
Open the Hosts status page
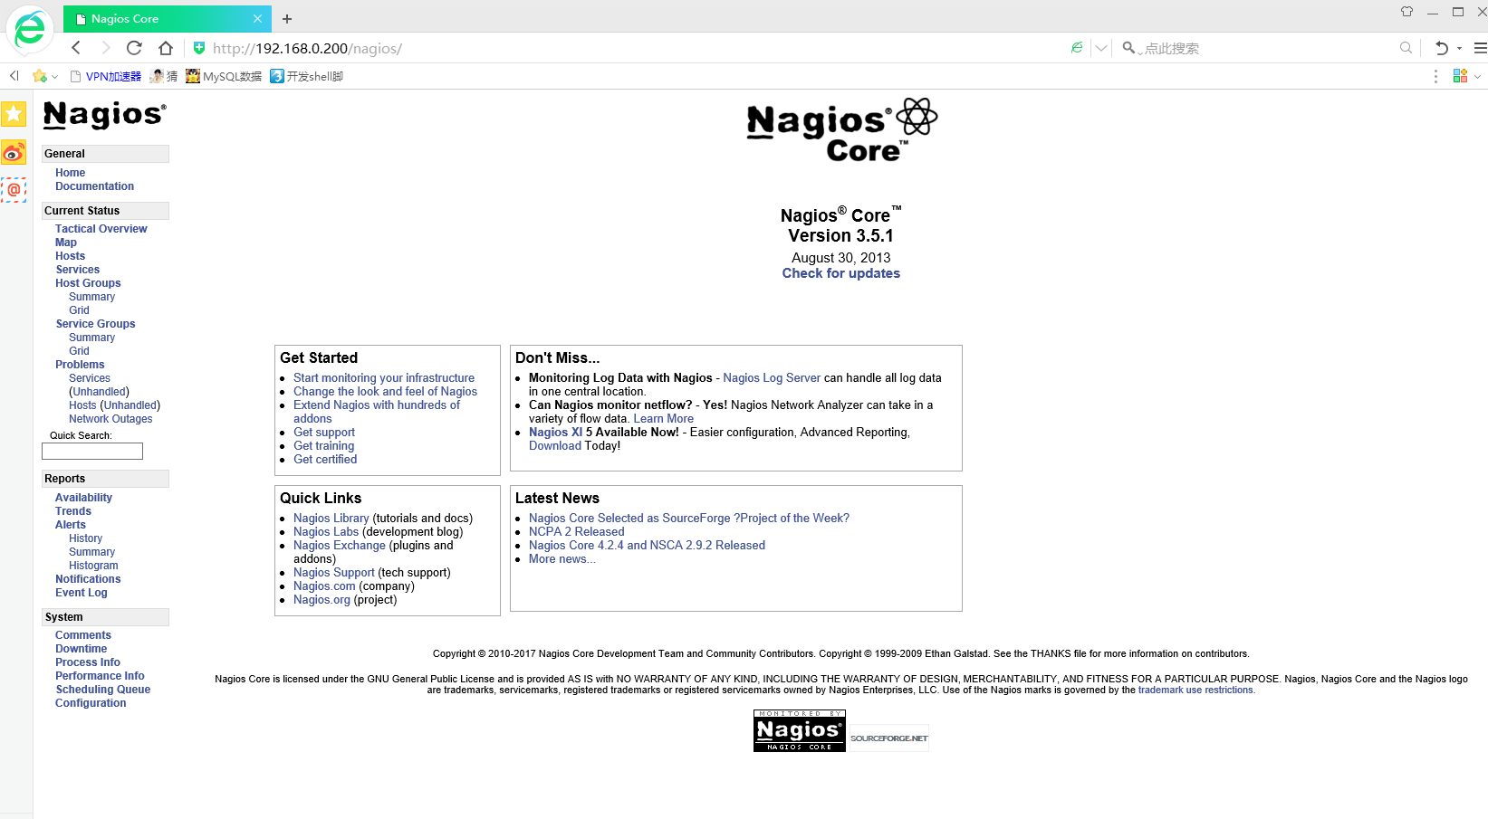pyautogui.click(x=70, y=256)
